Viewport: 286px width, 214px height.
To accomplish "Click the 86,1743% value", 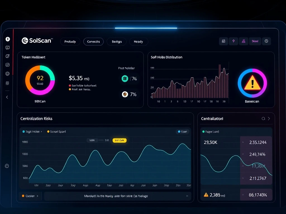I will click(258, 195).
